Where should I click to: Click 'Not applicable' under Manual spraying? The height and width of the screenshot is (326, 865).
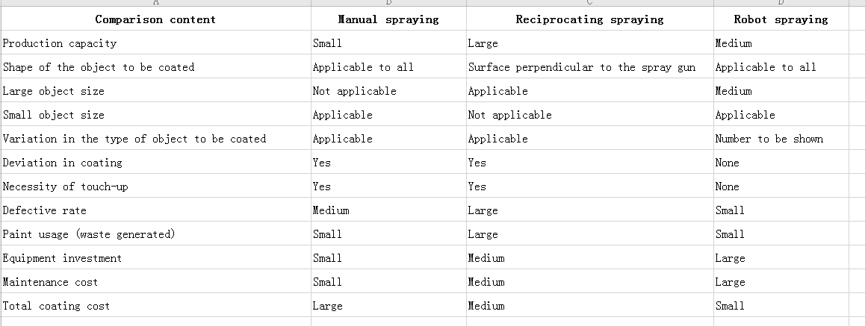tap(388, 90)
